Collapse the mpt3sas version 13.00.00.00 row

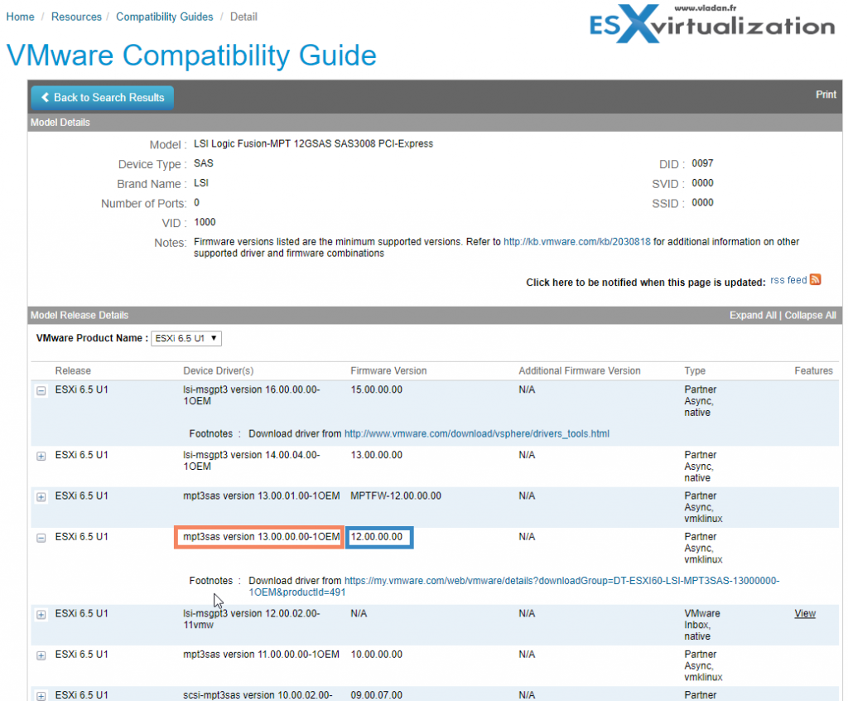coord(41,537)
